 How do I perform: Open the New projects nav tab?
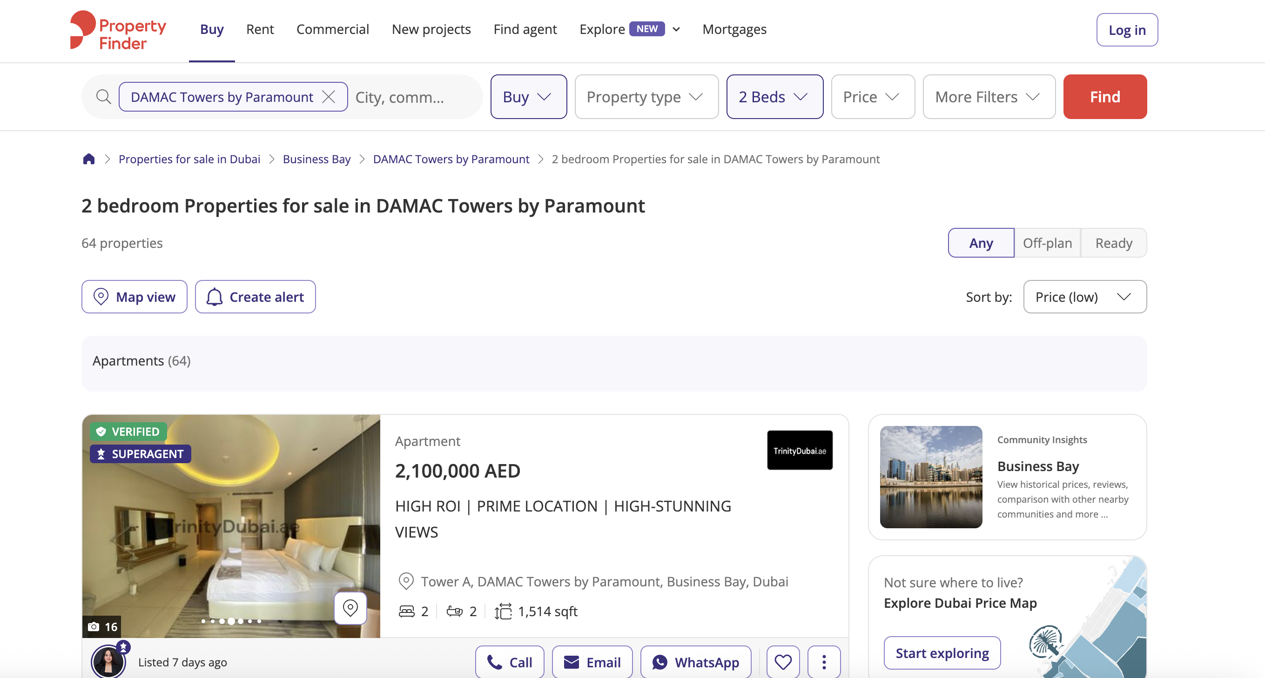tap(431, 29)
